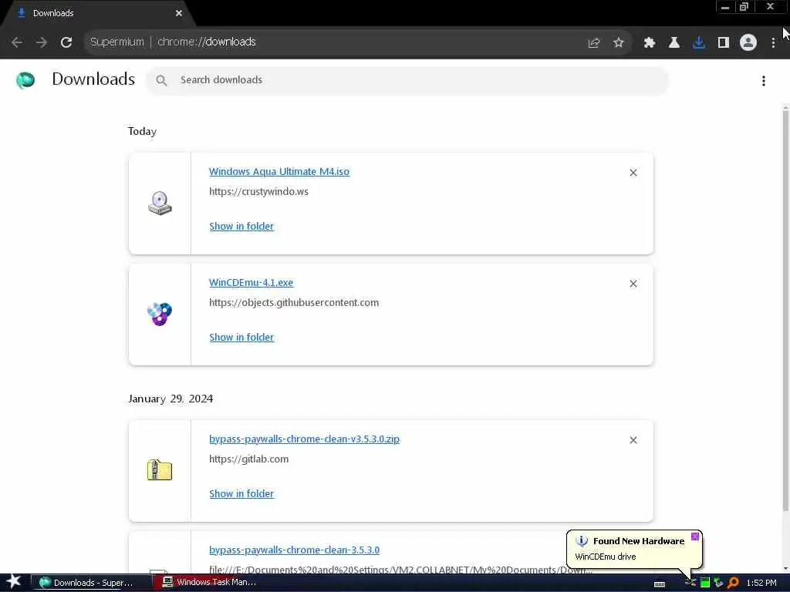Open the Start button star icon

click(14, 581)
